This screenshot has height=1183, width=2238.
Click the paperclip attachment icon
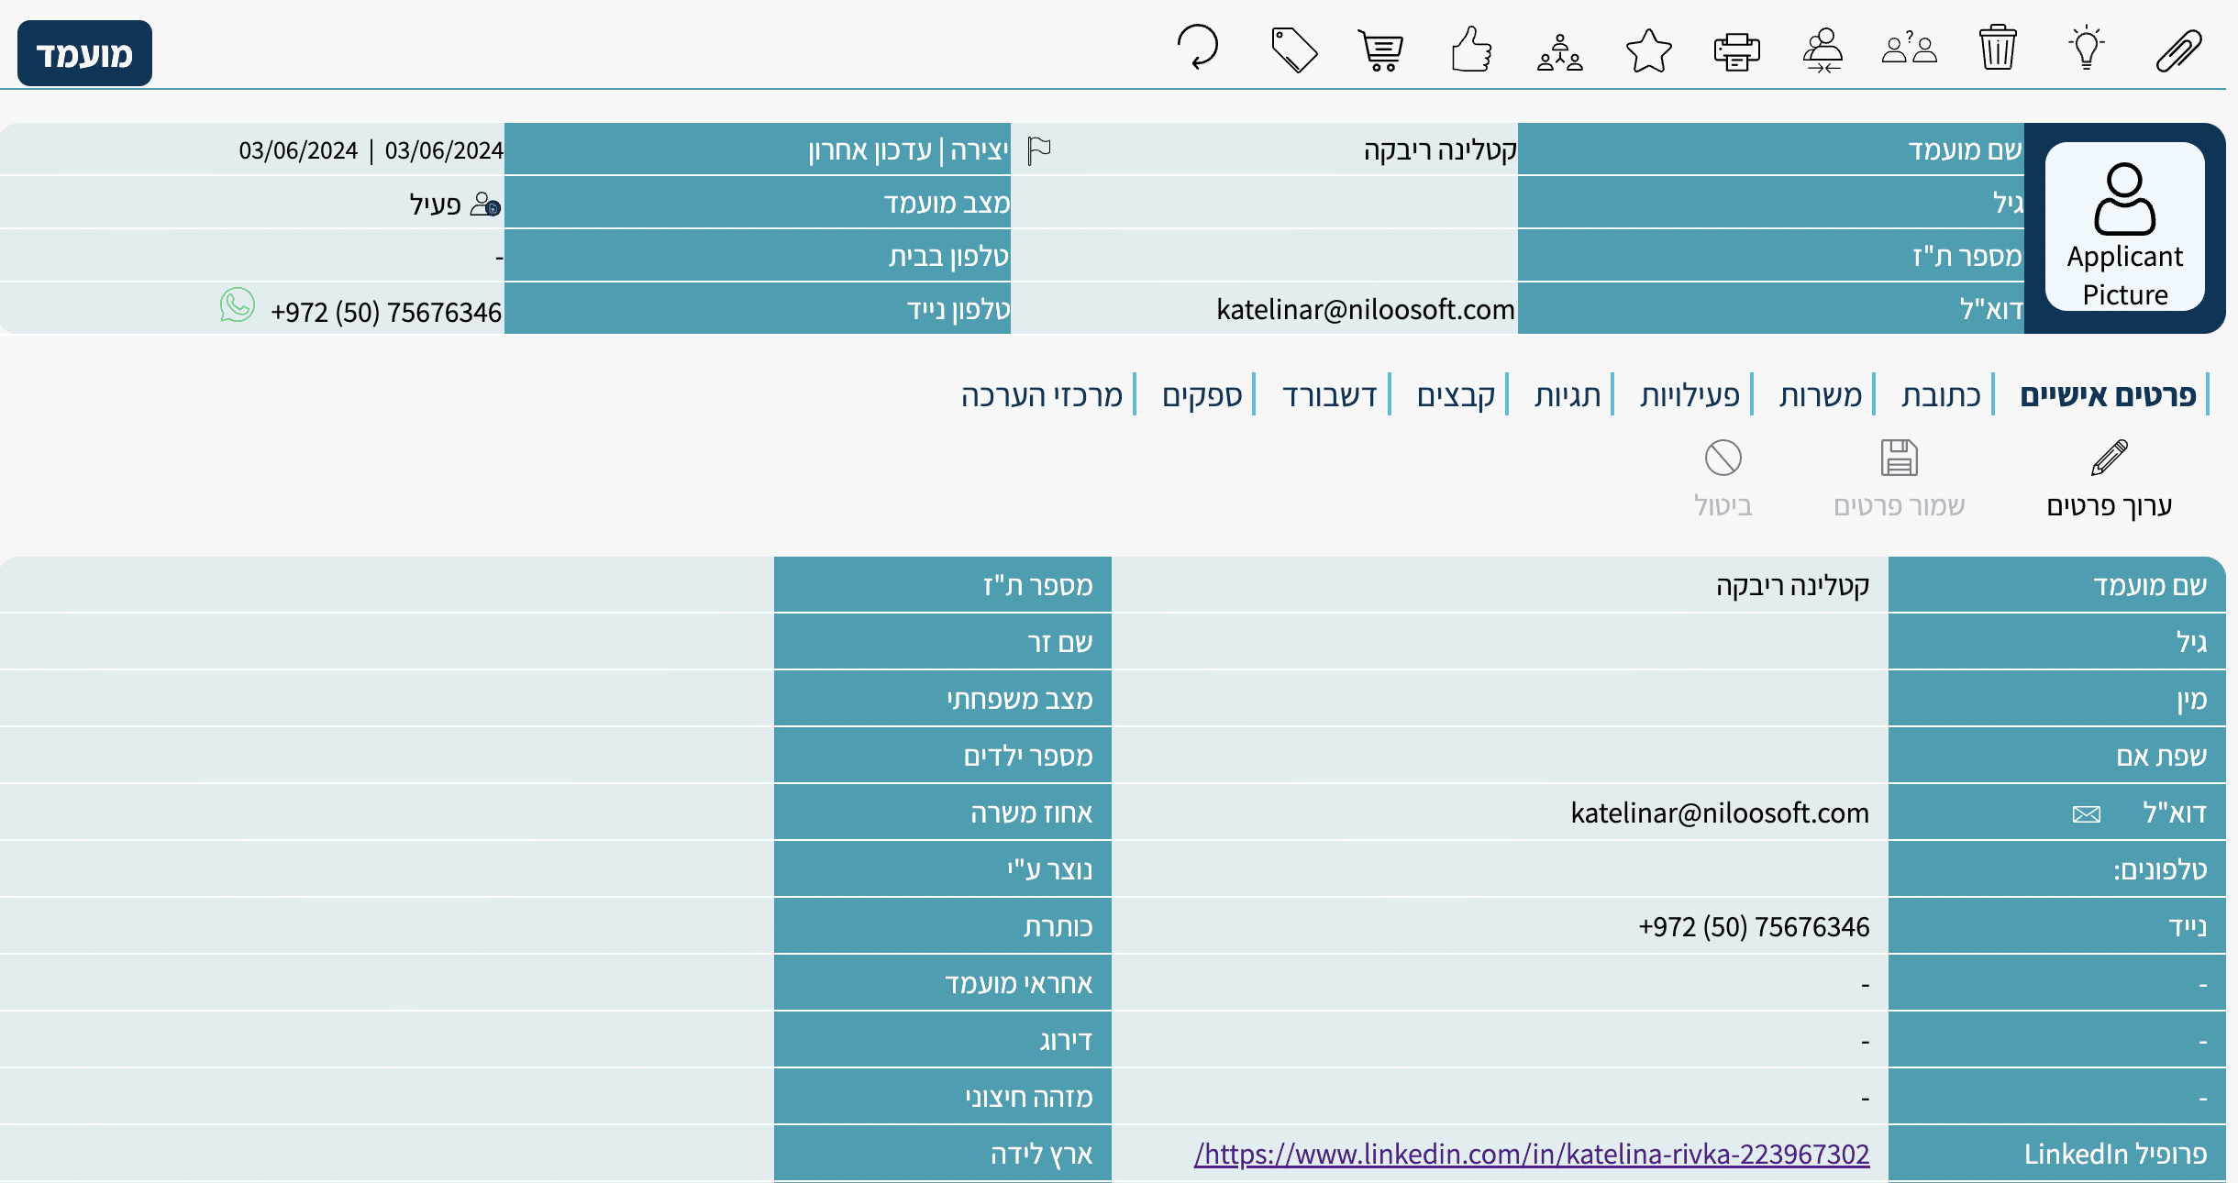pos(2177,50)
